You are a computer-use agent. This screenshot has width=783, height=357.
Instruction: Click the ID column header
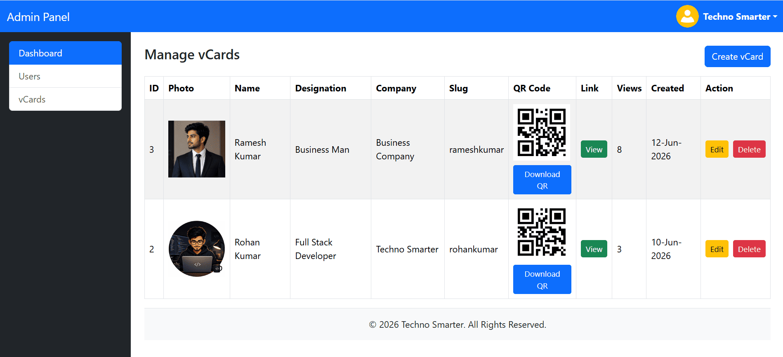pyautogui.click(x=154, y=88)
